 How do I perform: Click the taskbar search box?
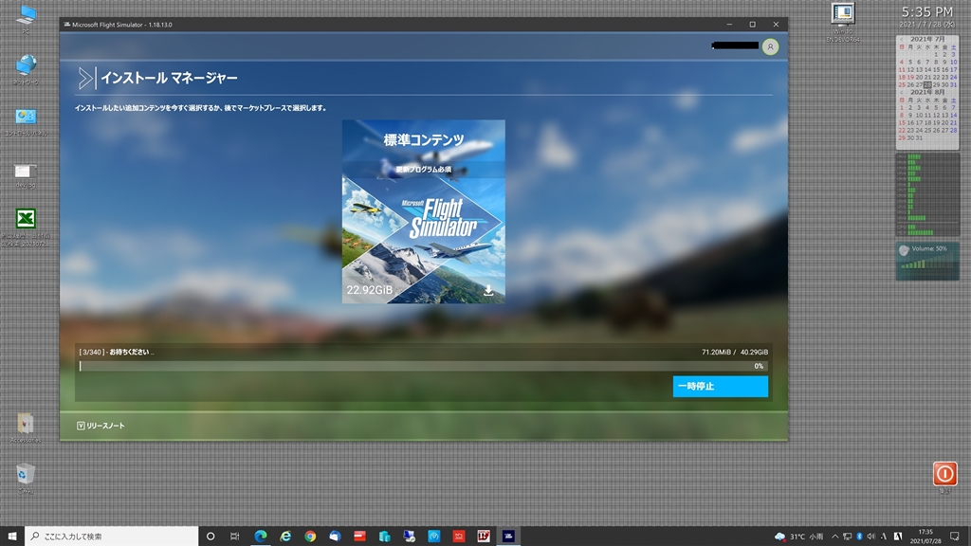point(112,537)
